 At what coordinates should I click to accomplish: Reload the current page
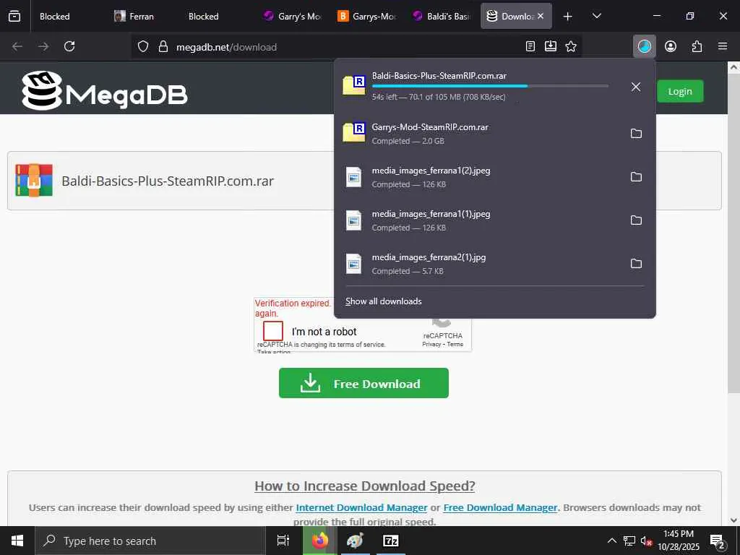tap(69, 46)
